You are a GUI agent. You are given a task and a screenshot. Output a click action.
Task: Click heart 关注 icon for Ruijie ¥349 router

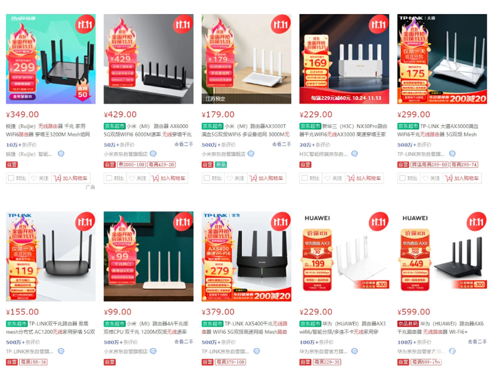(x=34, y=178)
